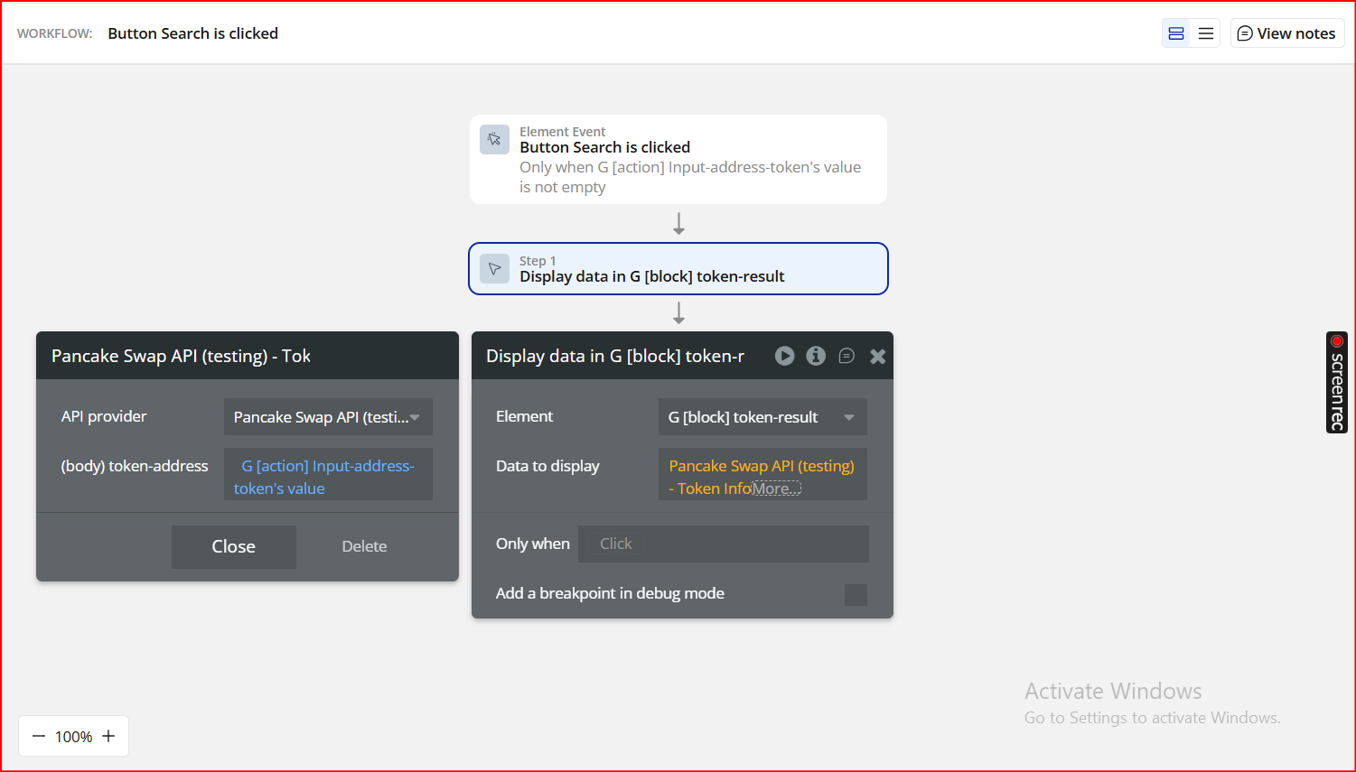Click the screenrec recording widget
This screenshot has height=772, width=1356.
(x=1336, y=382)
